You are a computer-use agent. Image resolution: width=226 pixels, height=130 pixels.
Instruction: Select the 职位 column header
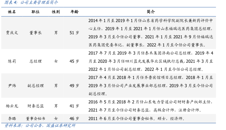36,12
